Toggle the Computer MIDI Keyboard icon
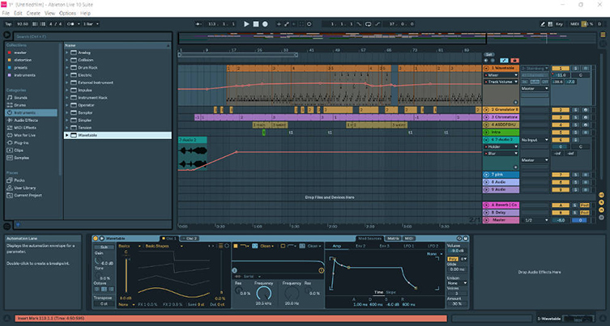 coord(550,24)
